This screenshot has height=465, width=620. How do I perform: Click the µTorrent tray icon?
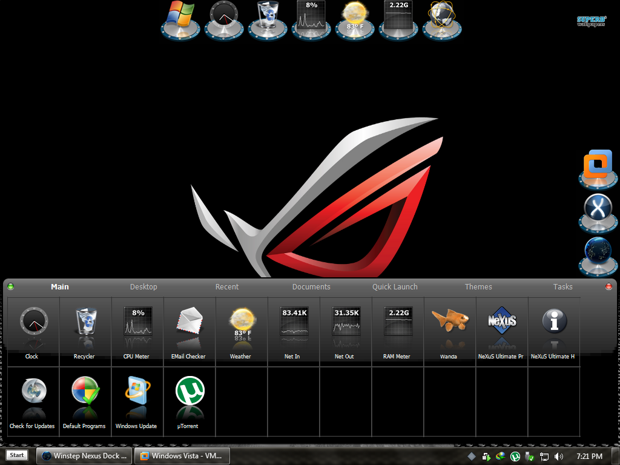515,457
